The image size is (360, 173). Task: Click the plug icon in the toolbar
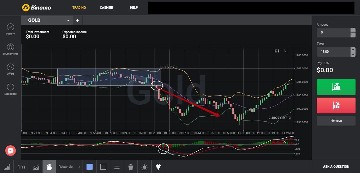[159, 167]
